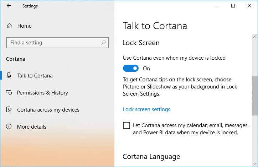This screenshot has height=167, width=258.
Task: Select the Talk to Cortana label in the sidebar
Action: (35, 76)
